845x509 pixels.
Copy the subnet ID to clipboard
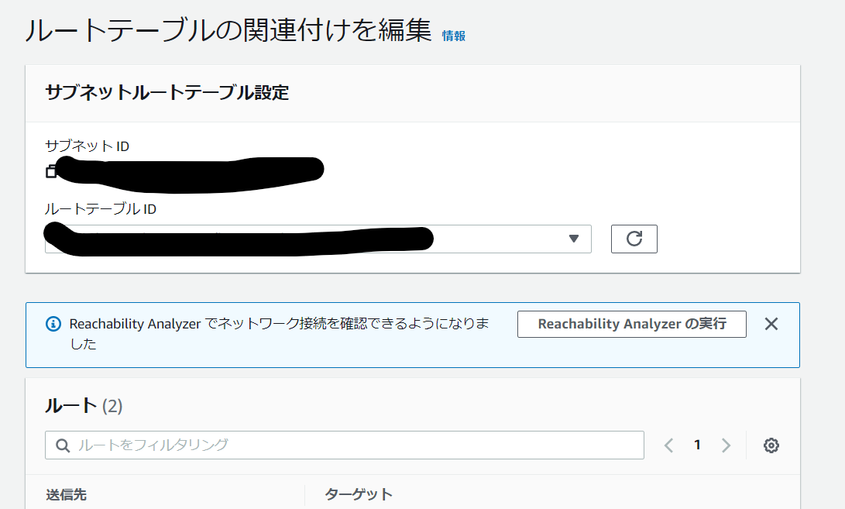(51, 170)
